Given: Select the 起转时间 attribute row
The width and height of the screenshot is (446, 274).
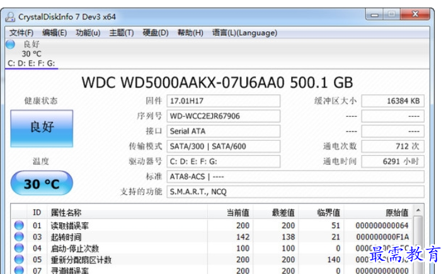Looking at the screenshot, I should tap(212, 237).
